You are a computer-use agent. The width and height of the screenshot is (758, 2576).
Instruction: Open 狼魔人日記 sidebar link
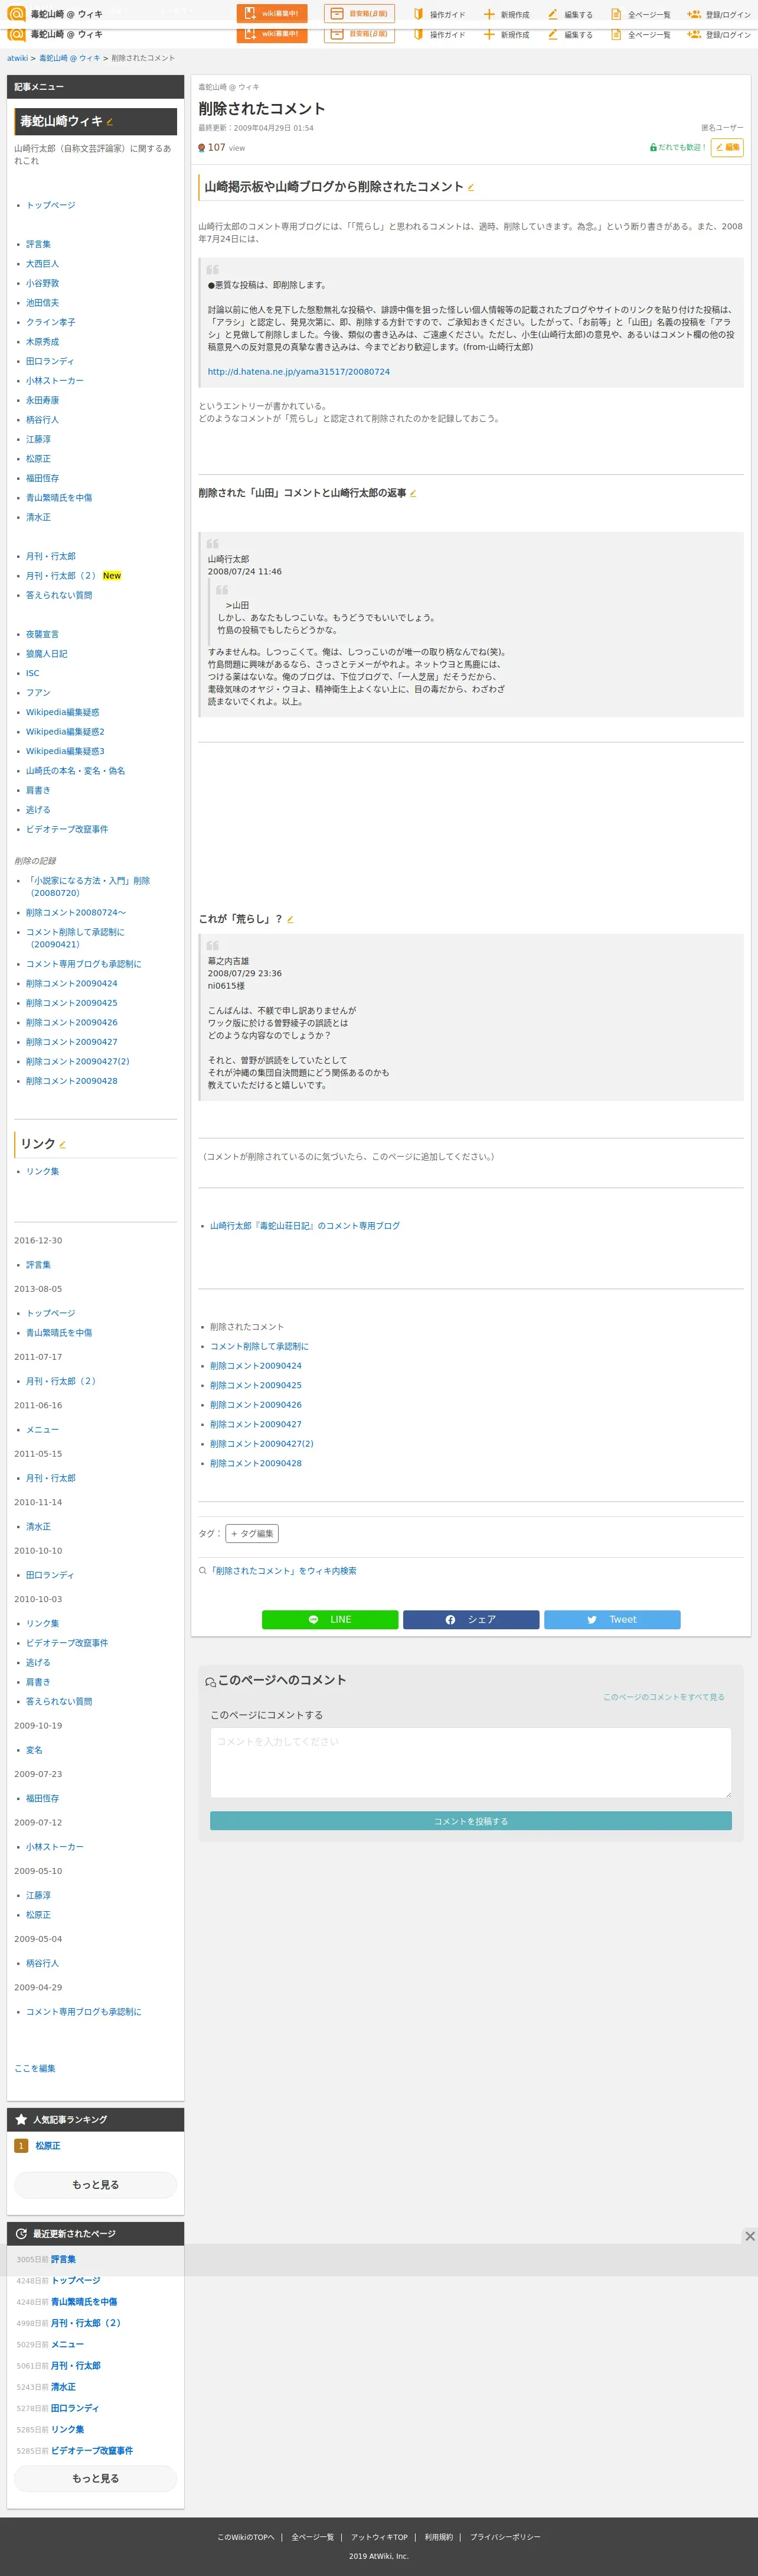tap(47, 654)
